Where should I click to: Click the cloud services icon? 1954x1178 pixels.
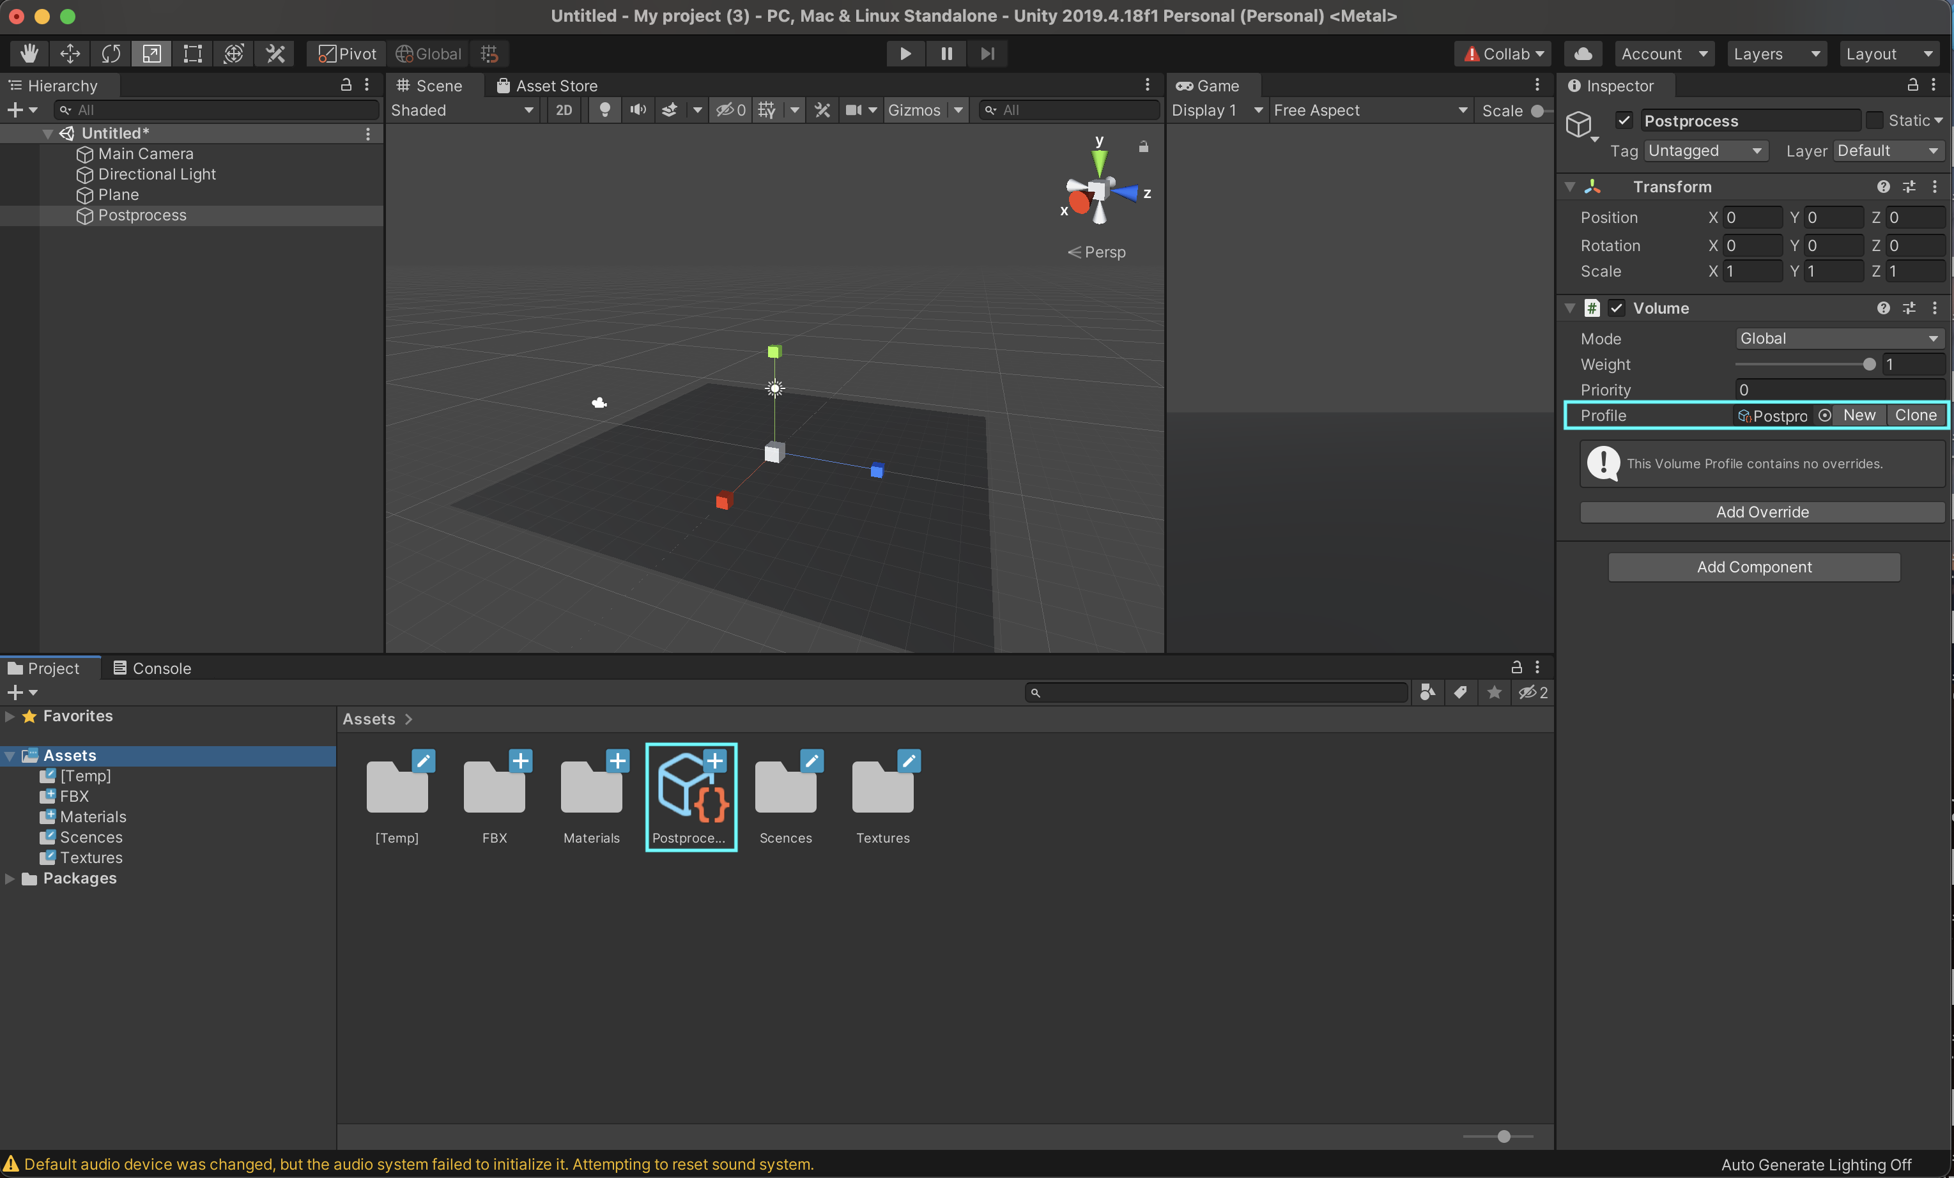pyautogui.click(x=1583, y=54)
